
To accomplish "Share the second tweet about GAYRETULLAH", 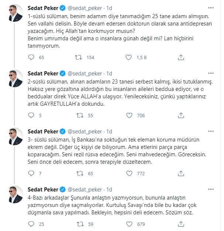I will click(x=181, y=116).
